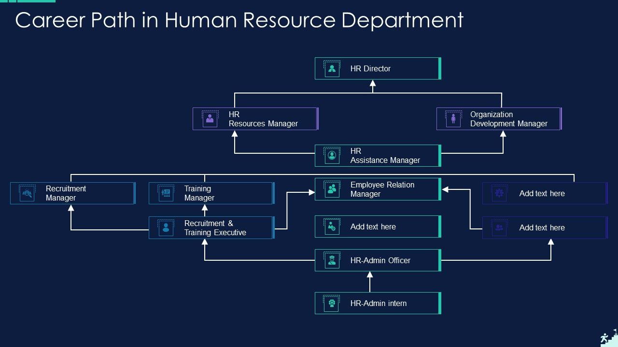This screenshot has height=347, width=618.
Task: Click the Recruitment Manager box
Action: (72, 193)
